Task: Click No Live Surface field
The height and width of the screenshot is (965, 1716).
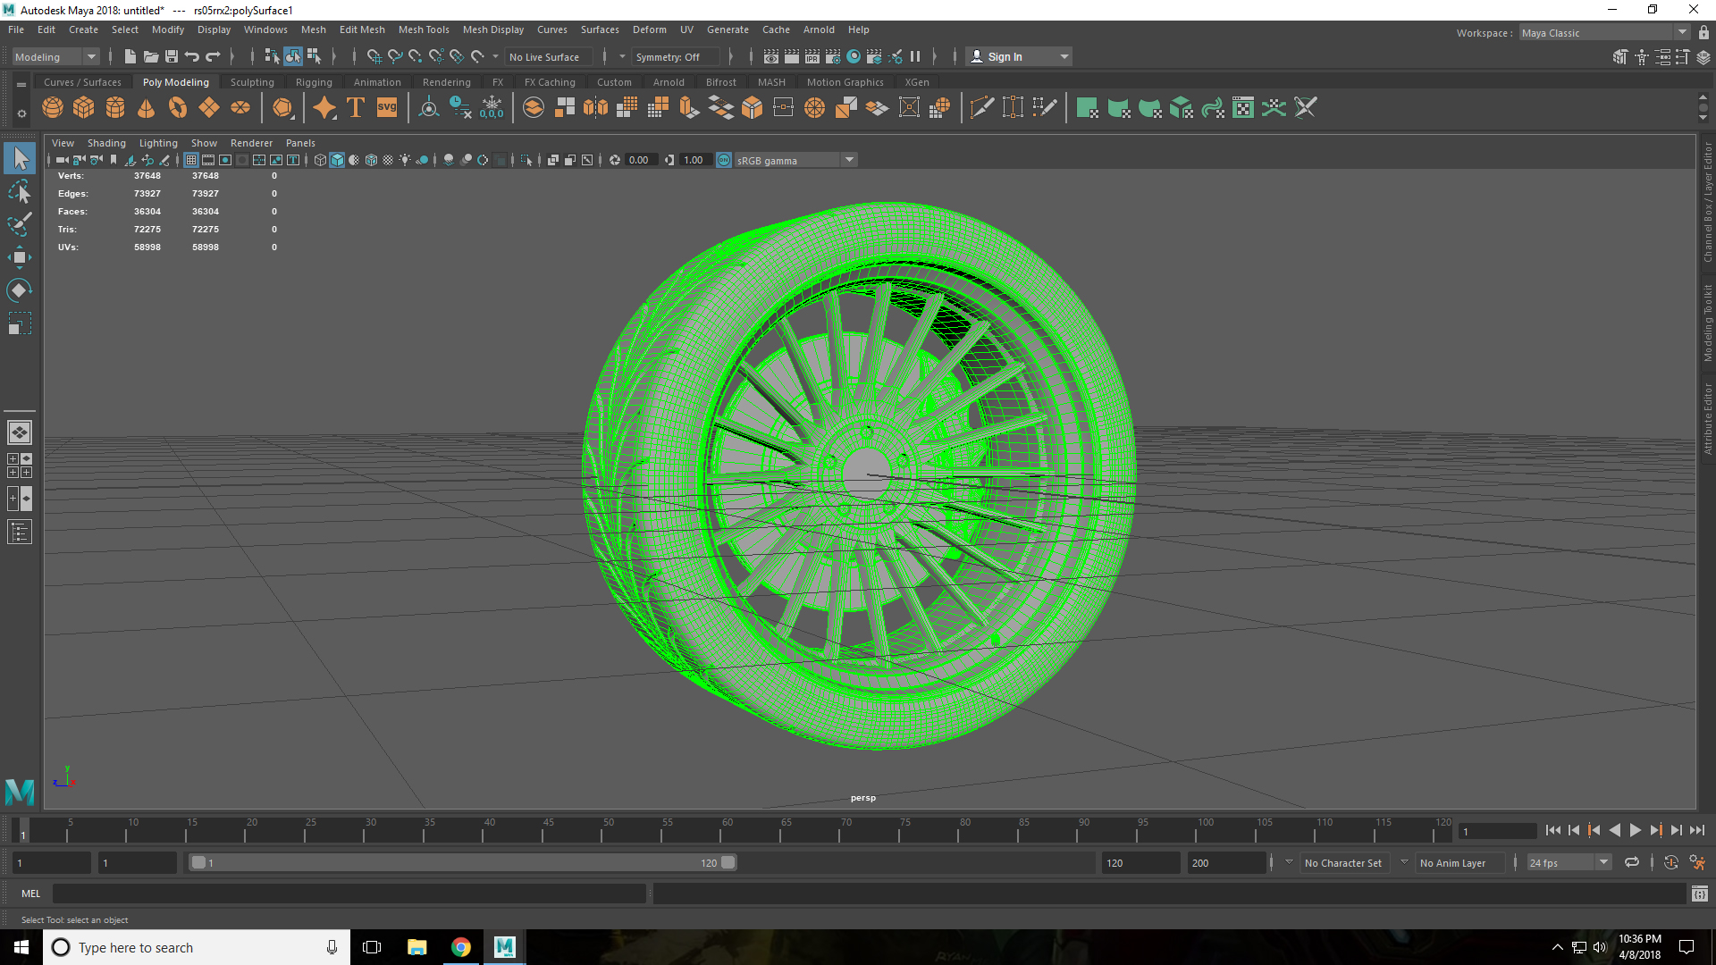Action: click(x=548, y=57)
